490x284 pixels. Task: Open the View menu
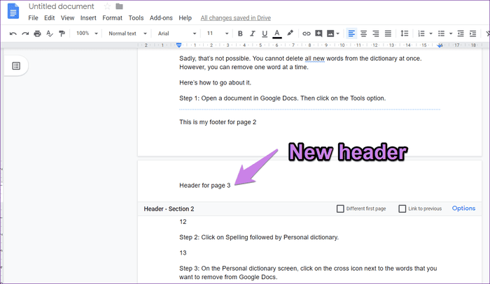click(67, 18)
